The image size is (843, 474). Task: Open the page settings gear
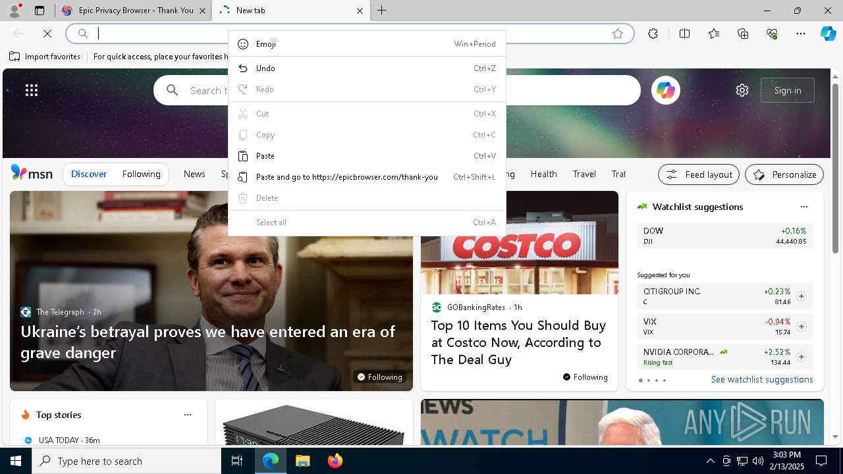pos(742,90)
